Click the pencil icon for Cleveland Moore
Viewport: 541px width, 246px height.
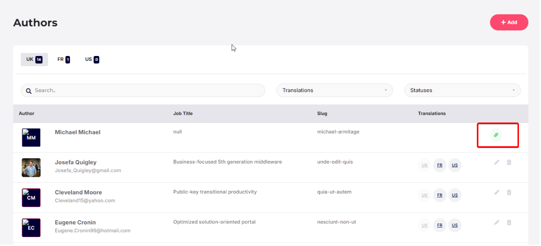[x=497, y=192]
